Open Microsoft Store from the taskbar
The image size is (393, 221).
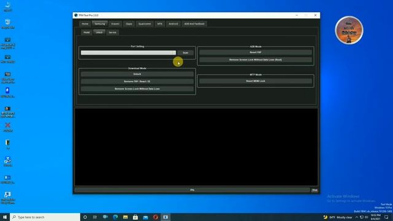tap(135, 217)
